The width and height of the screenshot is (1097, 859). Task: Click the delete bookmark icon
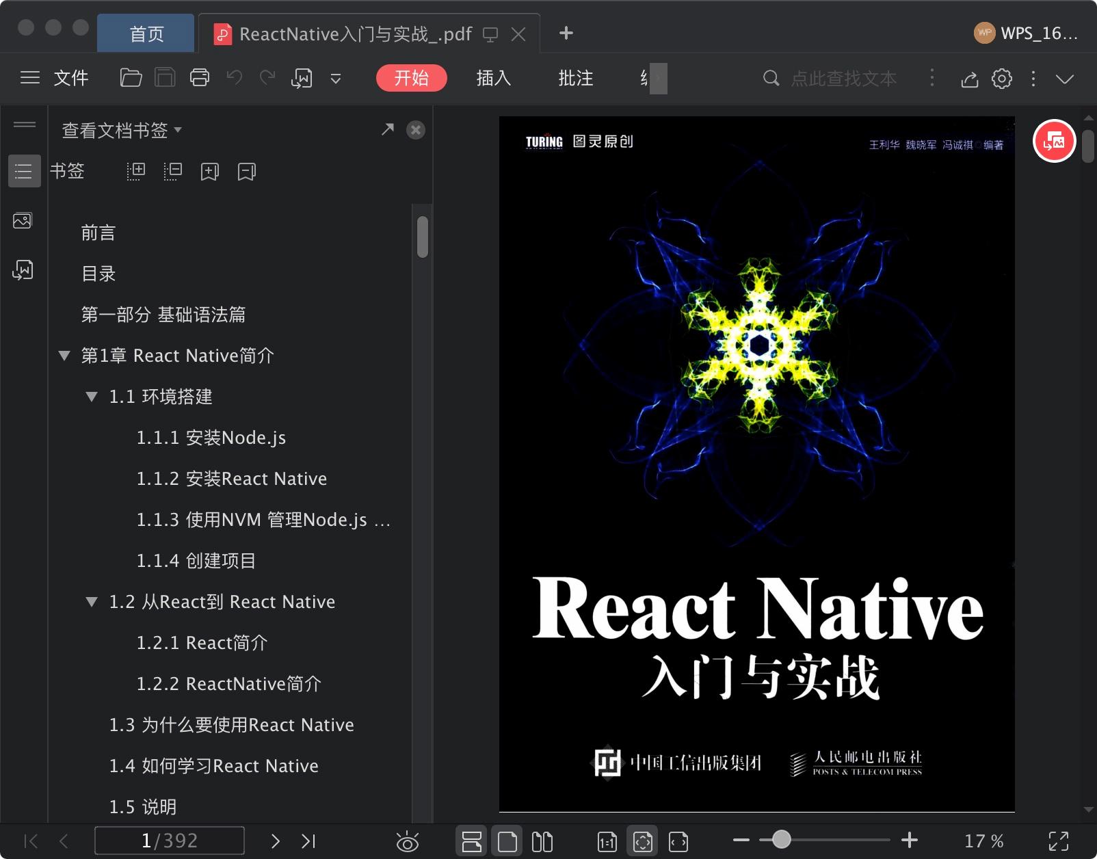(247, 171)
